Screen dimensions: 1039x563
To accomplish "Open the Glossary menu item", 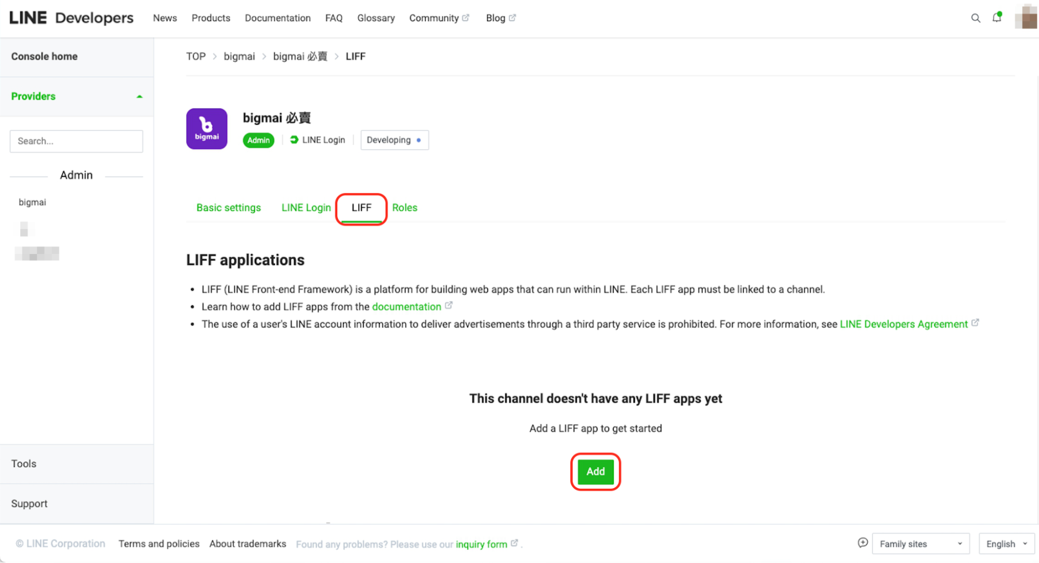I will pos(376,18).
